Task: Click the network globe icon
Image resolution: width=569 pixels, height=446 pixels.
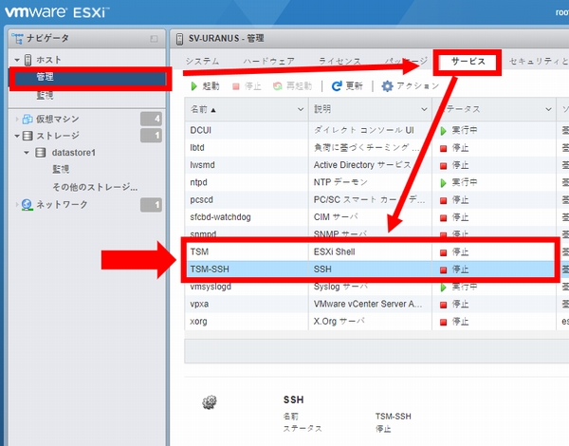Action: 27,205
